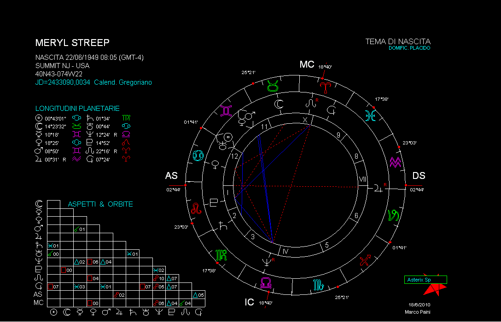Click the magenta Libra sign beside Neptune's longitude

pos(126,134)
